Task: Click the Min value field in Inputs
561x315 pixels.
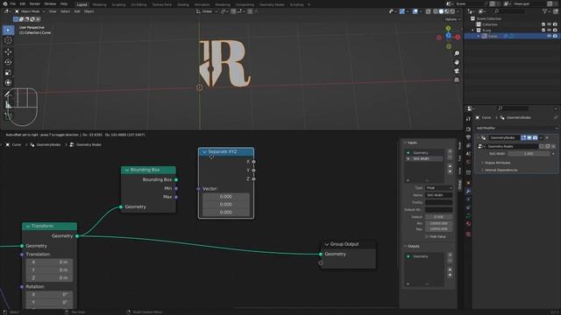Action: pos(438,223)
